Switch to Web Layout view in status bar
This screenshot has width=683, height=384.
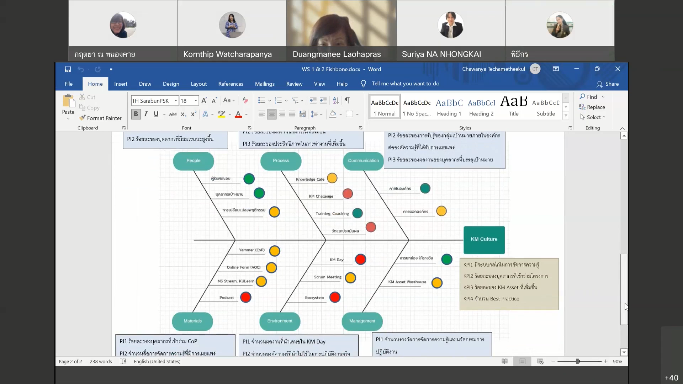point(540,361)
